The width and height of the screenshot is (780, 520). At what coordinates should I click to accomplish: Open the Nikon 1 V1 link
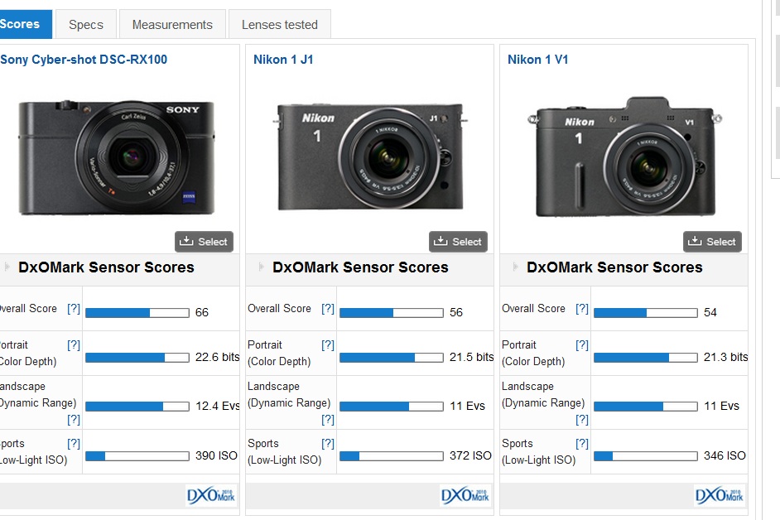537,60
